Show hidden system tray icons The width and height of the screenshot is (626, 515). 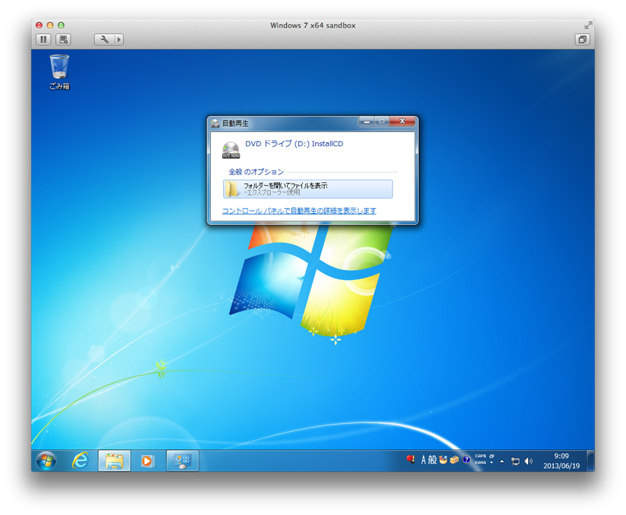[503, 461]
